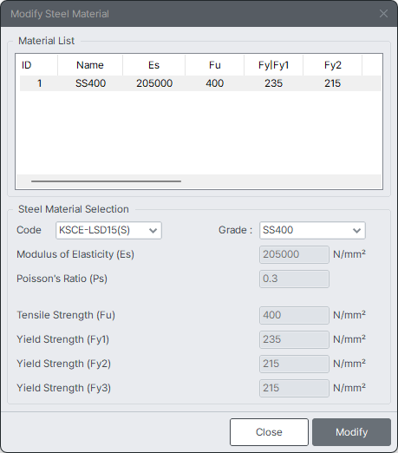Open the Code dropdown showing KSCE-LSD15(S)
Screen dimensions: 398x453
(108, 230)
